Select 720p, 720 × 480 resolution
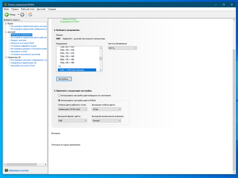238x178 pixels. 67,56
